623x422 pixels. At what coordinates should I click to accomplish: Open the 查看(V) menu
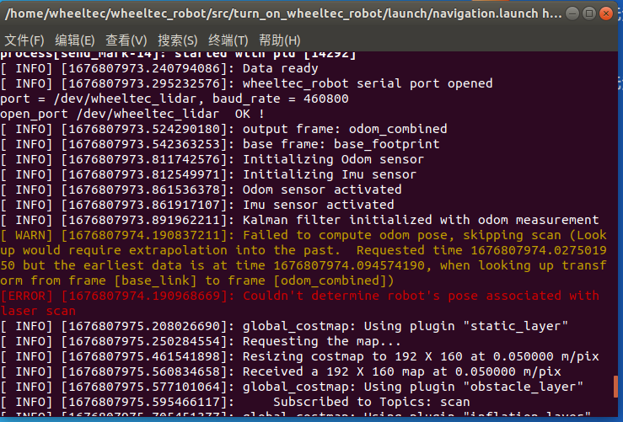point(126,40)
